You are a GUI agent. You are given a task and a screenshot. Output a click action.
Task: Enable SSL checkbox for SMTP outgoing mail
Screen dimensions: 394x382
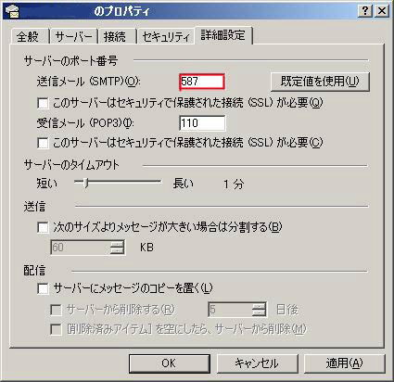coord(43,103)
